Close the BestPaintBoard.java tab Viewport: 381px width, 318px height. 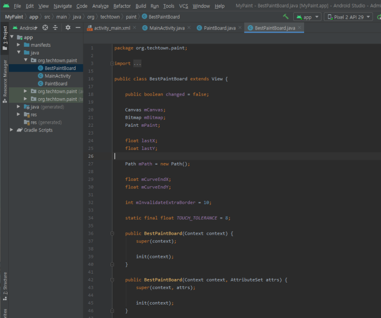pyautogui.click(x=300, y=28)
